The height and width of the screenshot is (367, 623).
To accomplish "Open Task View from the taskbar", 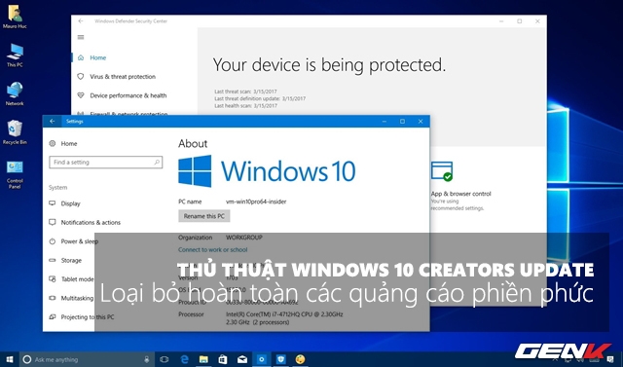I will pyautogui.click(x=165, y=359).
